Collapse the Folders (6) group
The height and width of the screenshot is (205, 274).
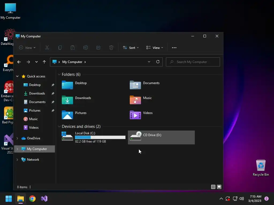[59, 74]
